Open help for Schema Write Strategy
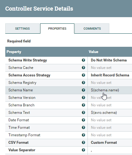Viewport: 132px width, 155px height. [83, 60]
